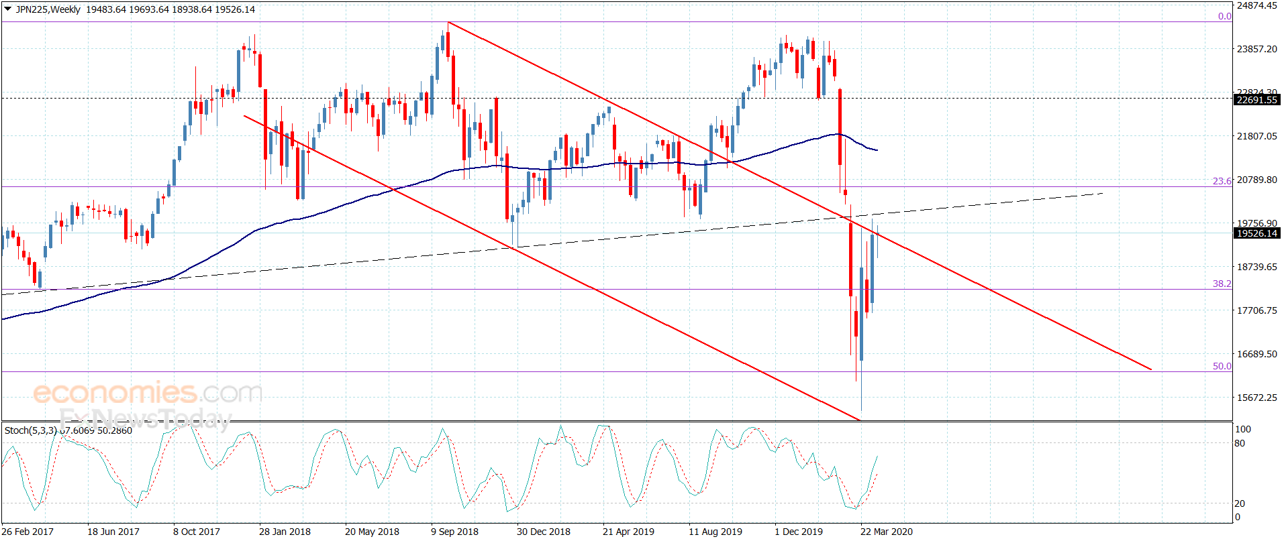Select the 22691.55 price level label
Screen dimensions: 1286x541
click(1257, 100)
